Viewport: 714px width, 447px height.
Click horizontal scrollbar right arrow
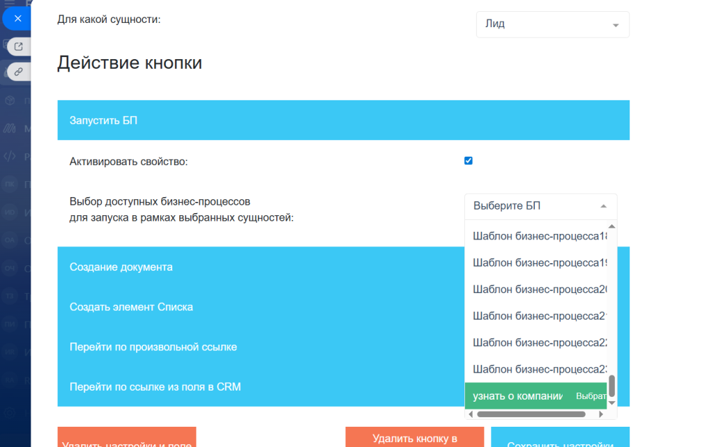point(601,414)
